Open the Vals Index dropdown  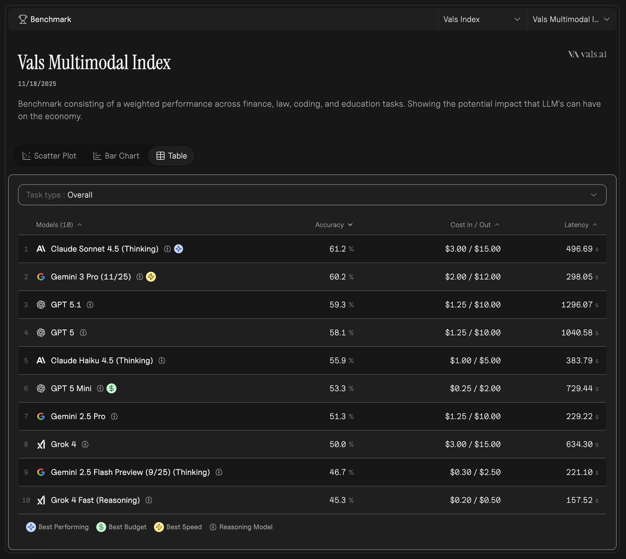(x=482, y=19)
